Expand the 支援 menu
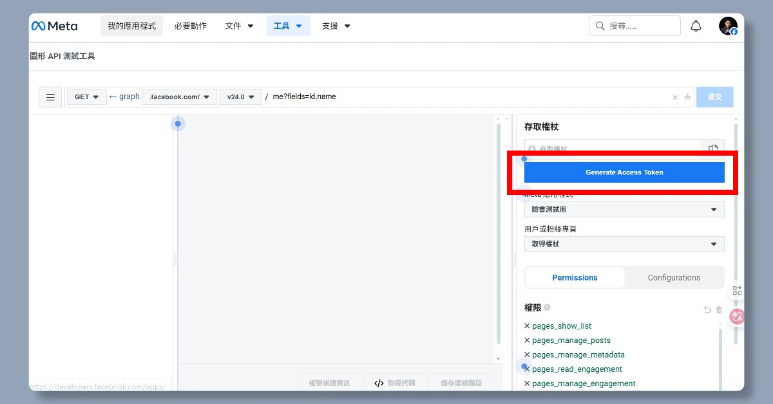This screenshot has height=404, width=773. [x=336, y=26]
